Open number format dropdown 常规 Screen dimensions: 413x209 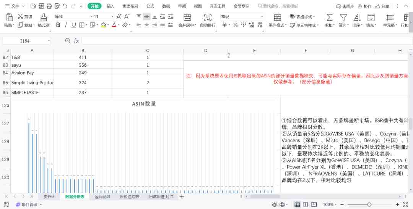[242, 16]
